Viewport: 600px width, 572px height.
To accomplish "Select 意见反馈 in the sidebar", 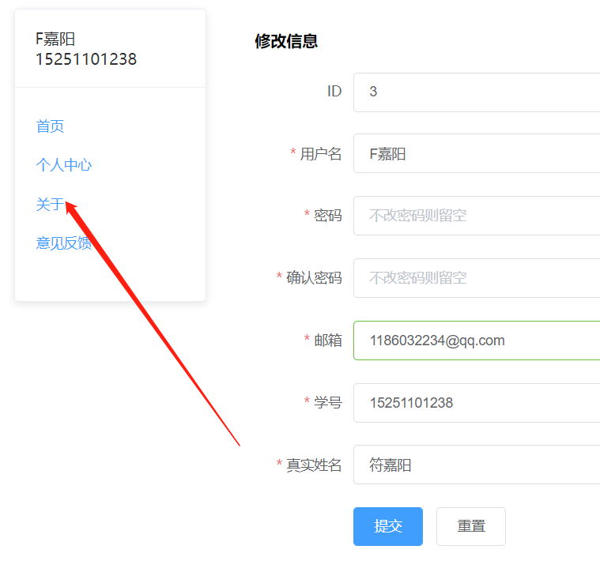I will point(63,243).
